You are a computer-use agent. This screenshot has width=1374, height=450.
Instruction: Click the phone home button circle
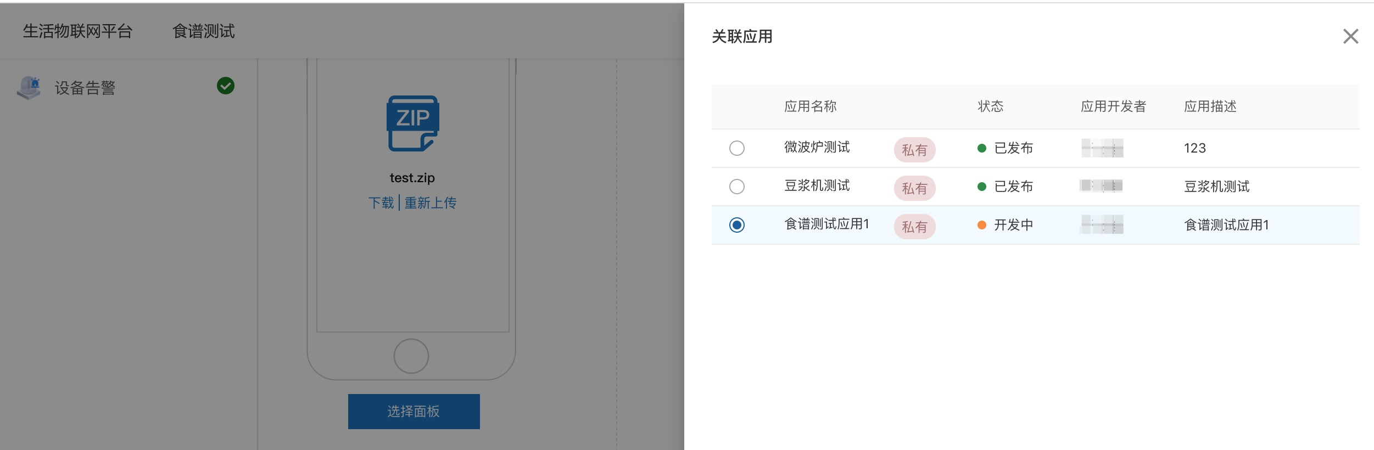[411, 356]
